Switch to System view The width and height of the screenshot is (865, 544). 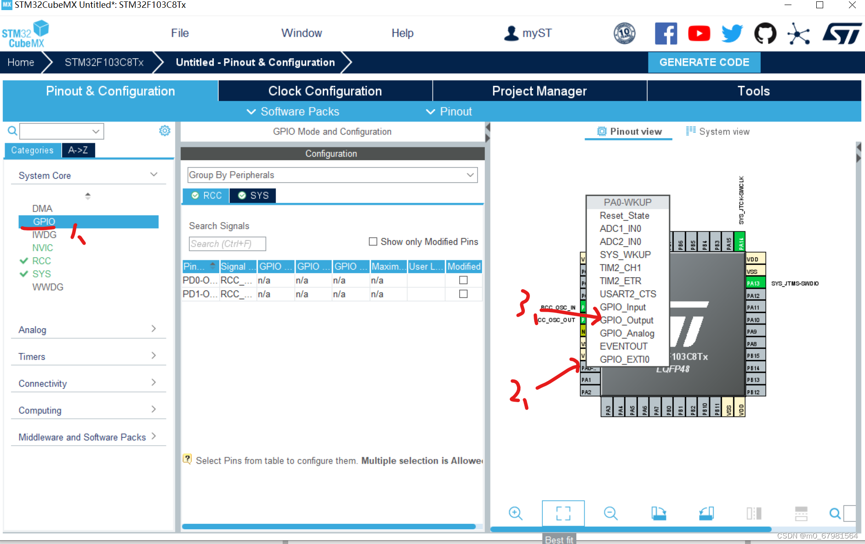[718, 131]
